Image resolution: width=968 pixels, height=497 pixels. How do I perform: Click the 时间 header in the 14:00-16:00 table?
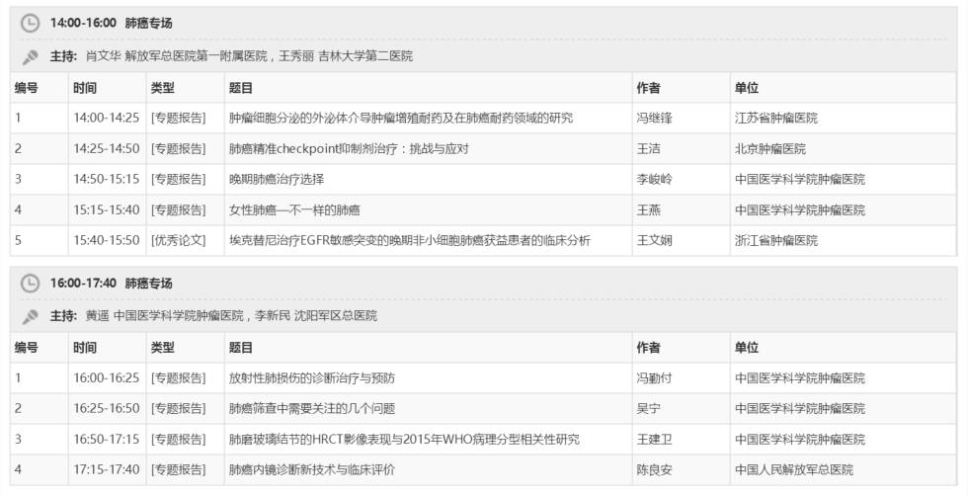coord(85,88)
